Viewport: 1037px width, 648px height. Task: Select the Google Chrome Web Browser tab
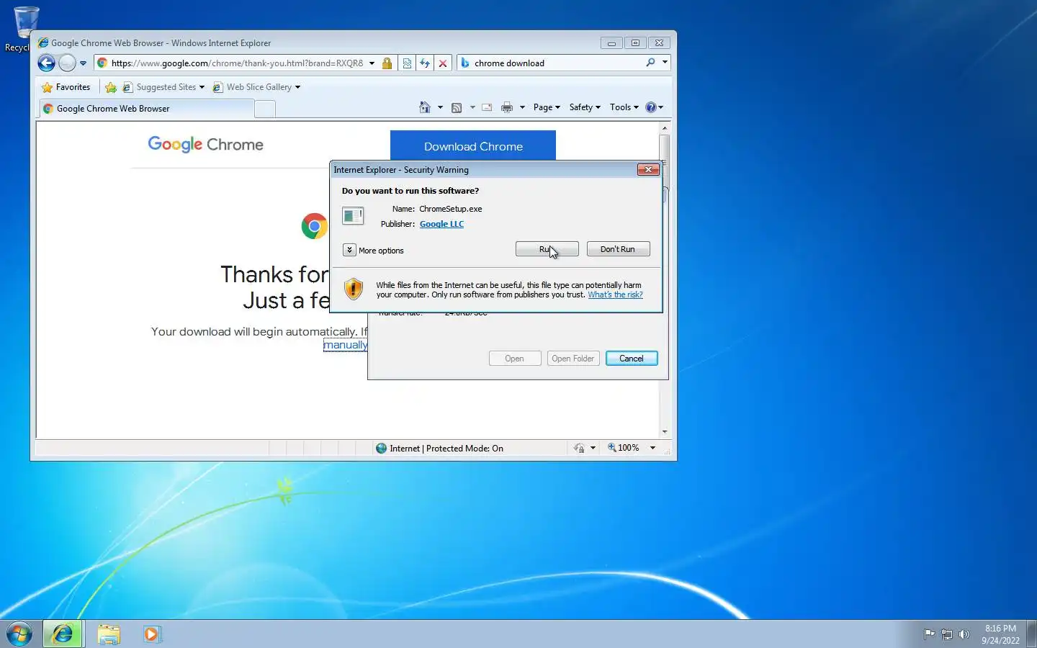coord(146,109)
